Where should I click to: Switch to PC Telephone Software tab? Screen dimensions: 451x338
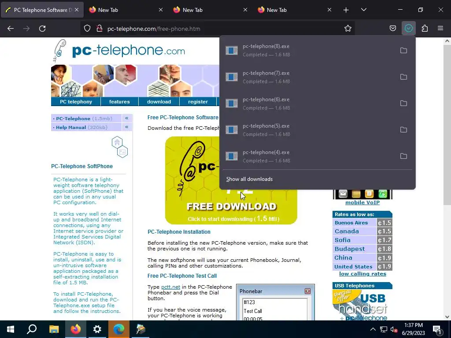[x=42, y=10]
